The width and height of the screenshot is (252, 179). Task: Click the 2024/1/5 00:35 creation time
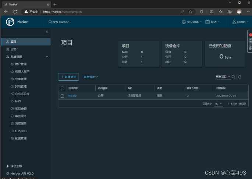point(226,96)
